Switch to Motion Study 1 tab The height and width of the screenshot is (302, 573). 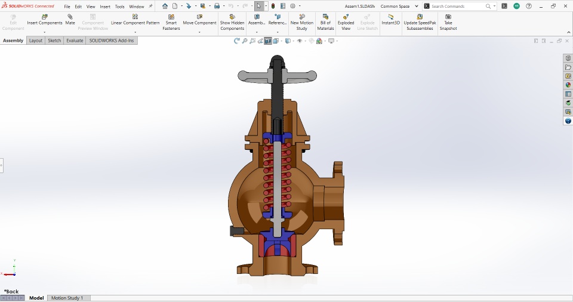67,298
